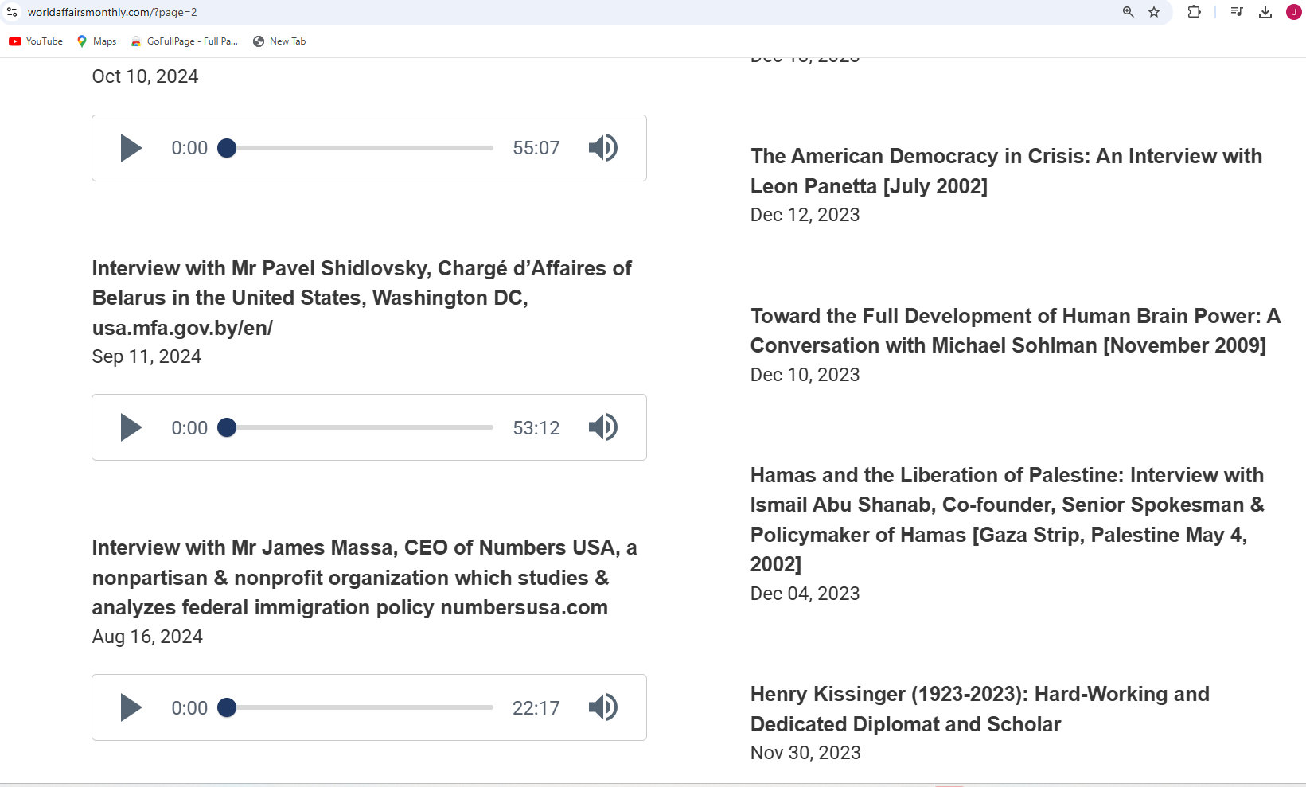Open the YouTube bookmark
Image resolution: width=1306 pixels, height=787 pixels.
(x=36, y=41)
